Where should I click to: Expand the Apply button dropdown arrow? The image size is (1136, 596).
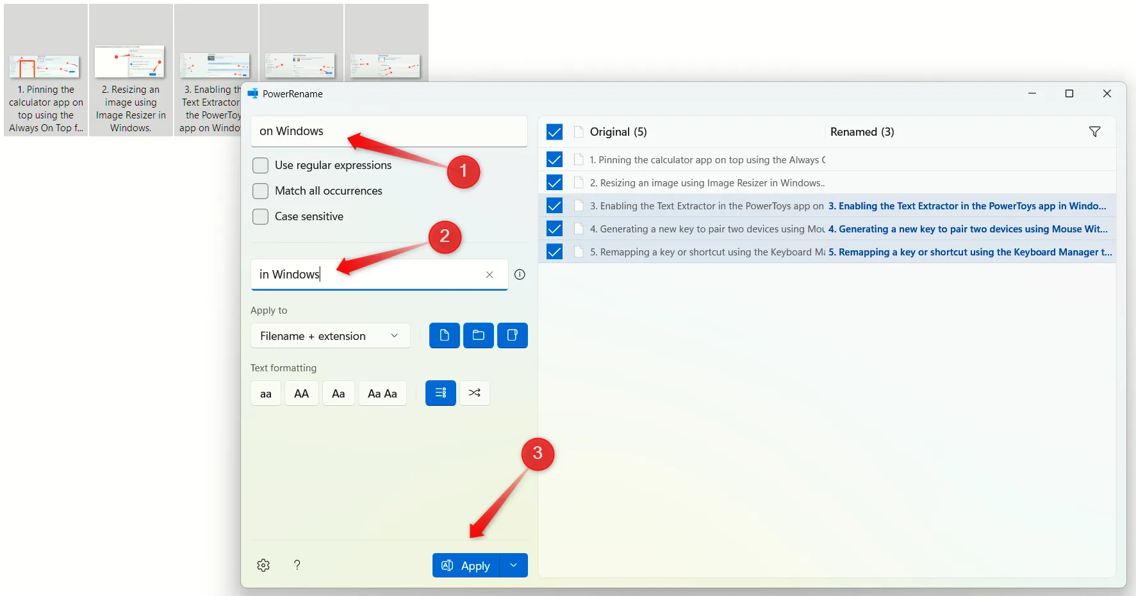coord(513,565)
